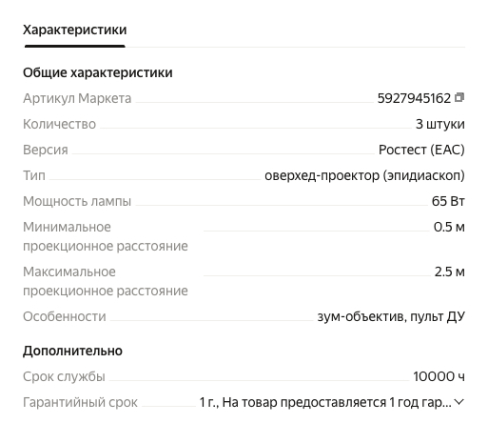Click the Общие характеристики heading

point(98,72)
